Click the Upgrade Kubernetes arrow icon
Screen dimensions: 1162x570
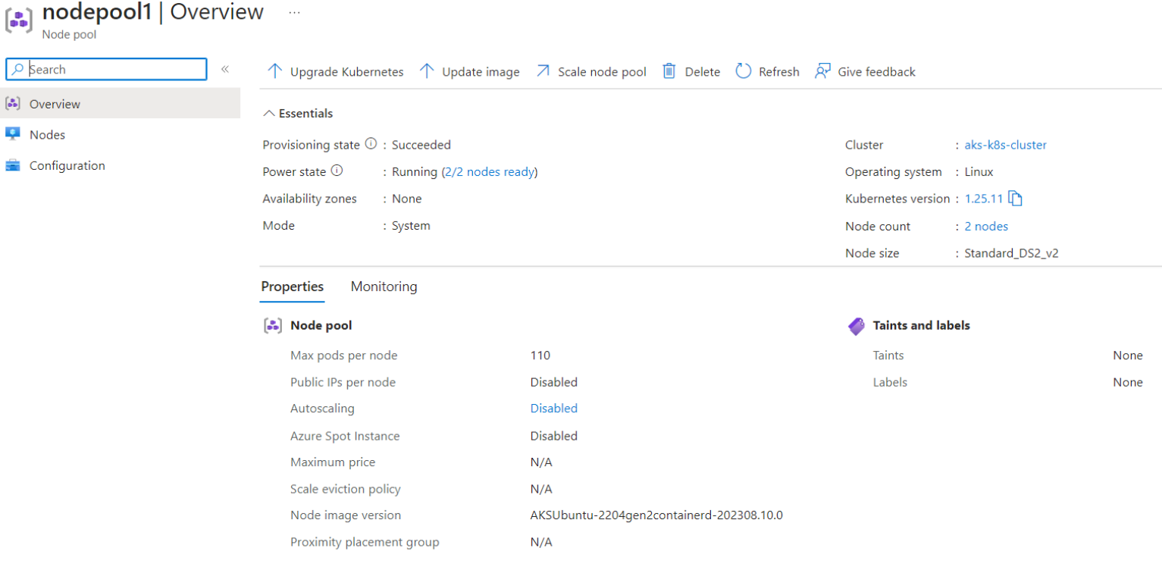pos(274,71)
